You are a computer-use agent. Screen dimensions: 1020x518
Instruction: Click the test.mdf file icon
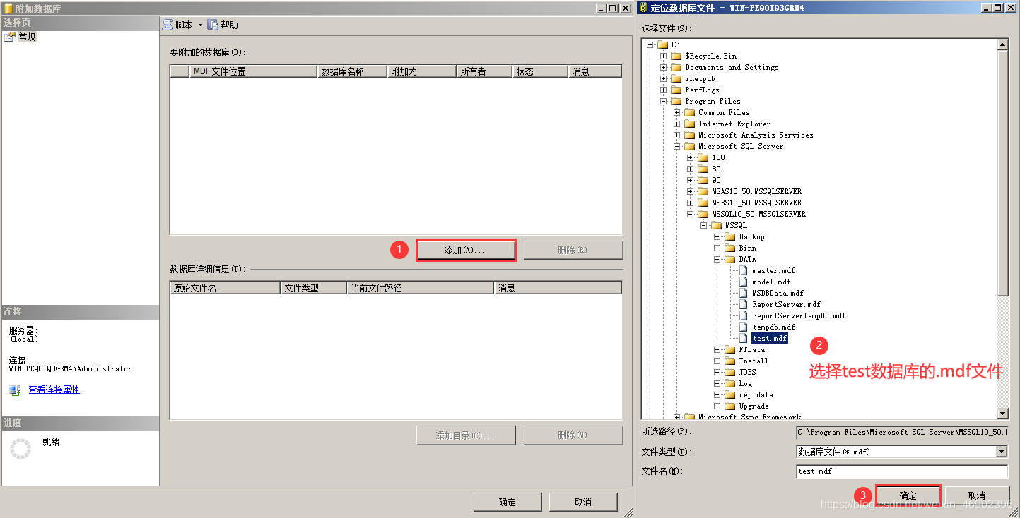[744, 338]
